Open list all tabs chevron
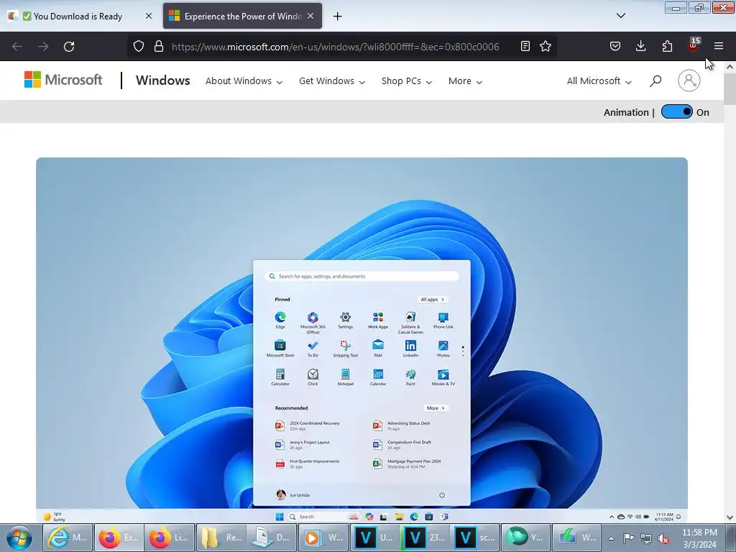Viewport: 736px width, 552px height. coord(620,16)
